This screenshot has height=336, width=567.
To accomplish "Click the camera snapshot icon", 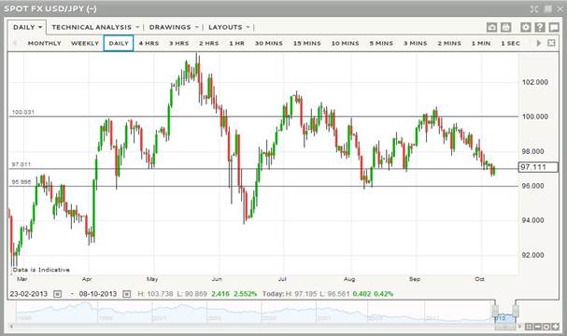I will (x=491, y=27).
